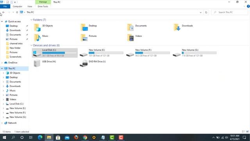The width and height of the screenshot is (250, 141).
Task: Select New Volume (E:) drive
Action: coord(101,53)
